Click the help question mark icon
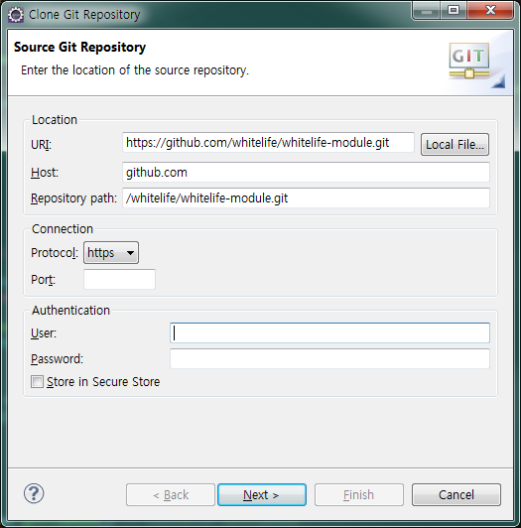The height and width of the screenshot is (528, 521). click(x=34, y=493)
